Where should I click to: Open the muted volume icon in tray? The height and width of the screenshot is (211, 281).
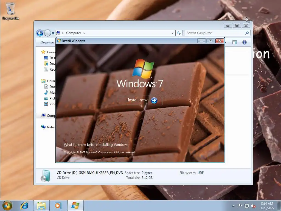(253, 206)
